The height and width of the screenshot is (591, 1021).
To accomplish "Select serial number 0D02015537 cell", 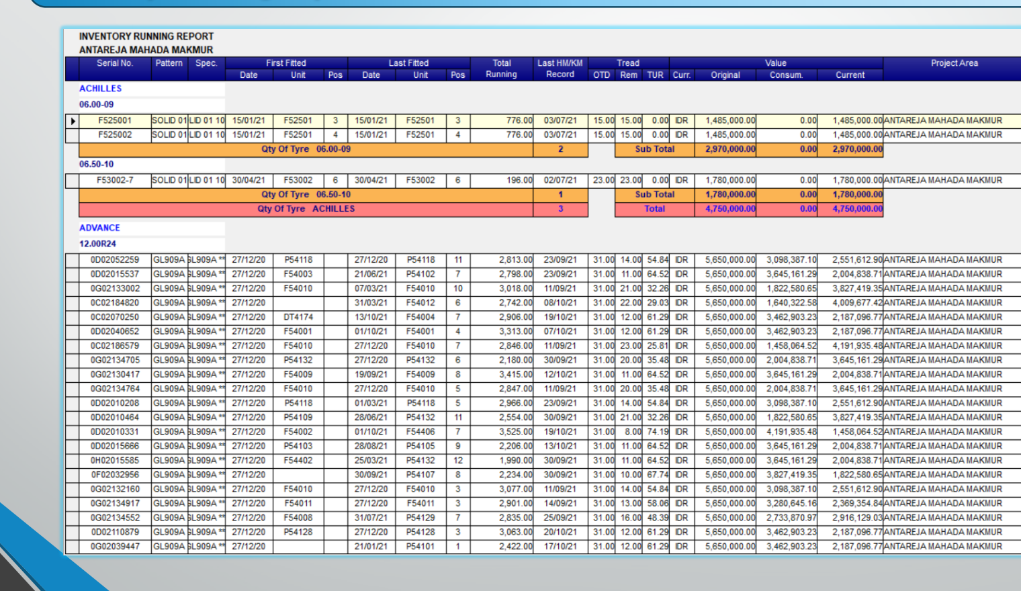I will tap(115, 274).
